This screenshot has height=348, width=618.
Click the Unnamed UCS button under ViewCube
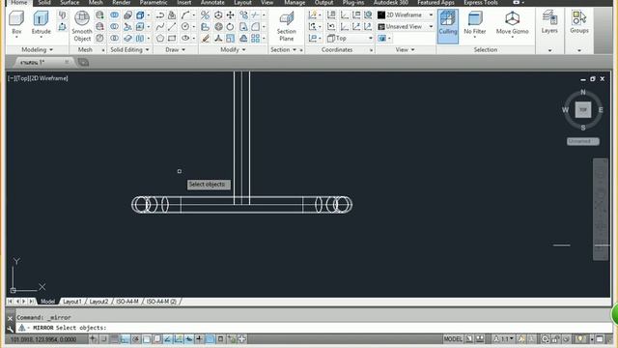(x=583, y=141)
